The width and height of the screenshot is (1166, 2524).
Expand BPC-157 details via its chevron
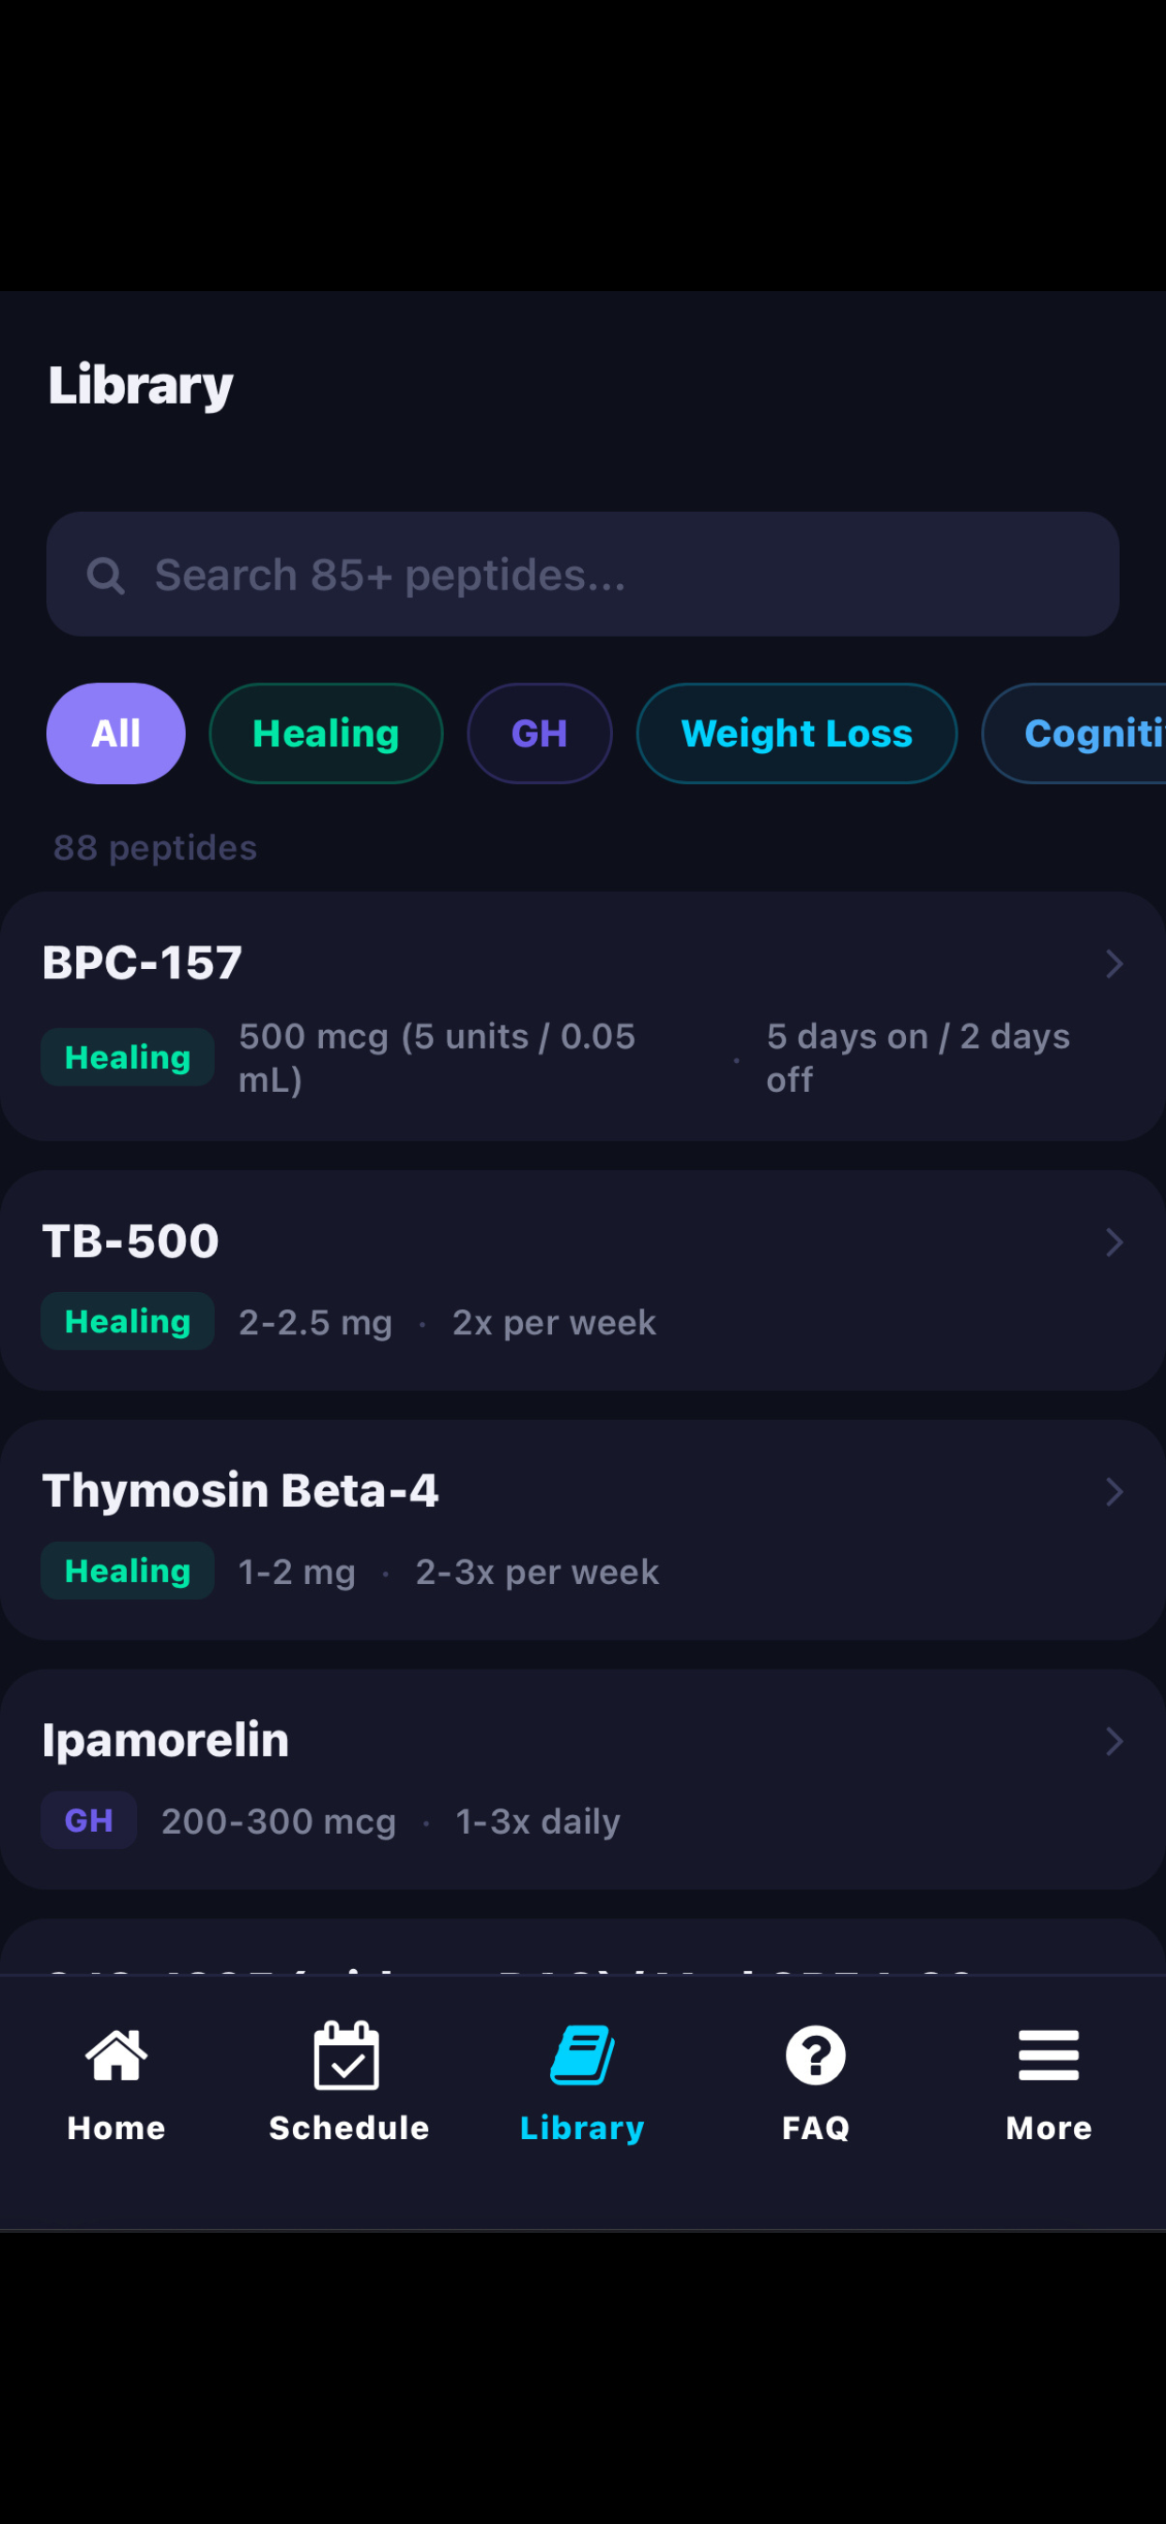pos(1114,964)
